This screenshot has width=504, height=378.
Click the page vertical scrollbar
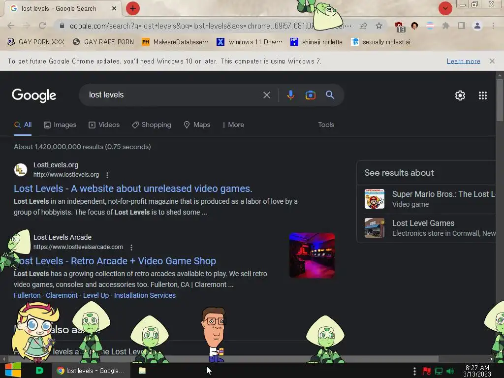point(500,100)
